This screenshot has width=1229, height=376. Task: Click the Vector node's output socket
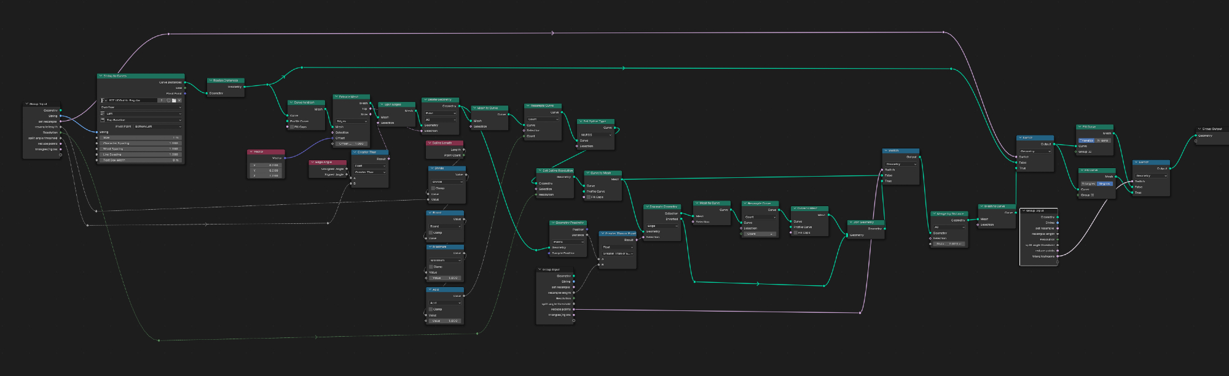tap(285, 158)
